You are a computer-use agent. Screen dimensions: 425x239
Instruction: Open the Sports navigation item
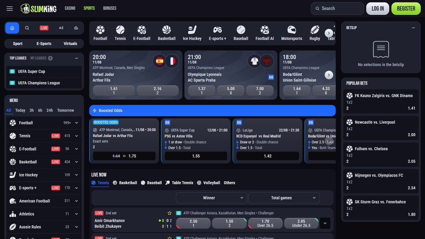89,8
